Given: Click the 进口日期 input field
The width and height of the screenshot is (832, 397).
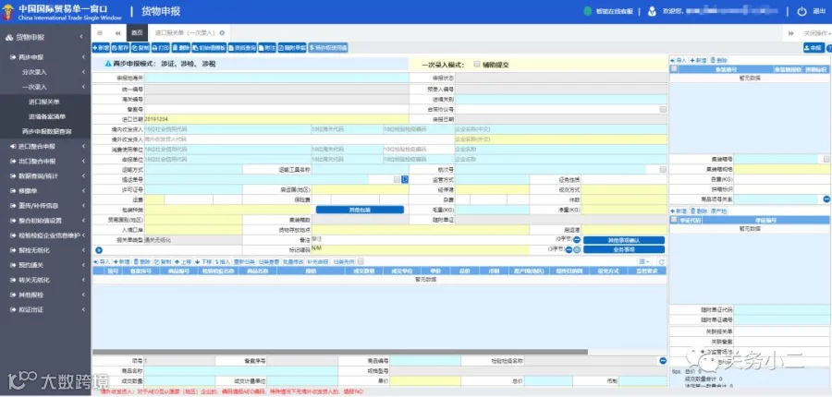Looking at the screenshot, I should tap(276, 119).
